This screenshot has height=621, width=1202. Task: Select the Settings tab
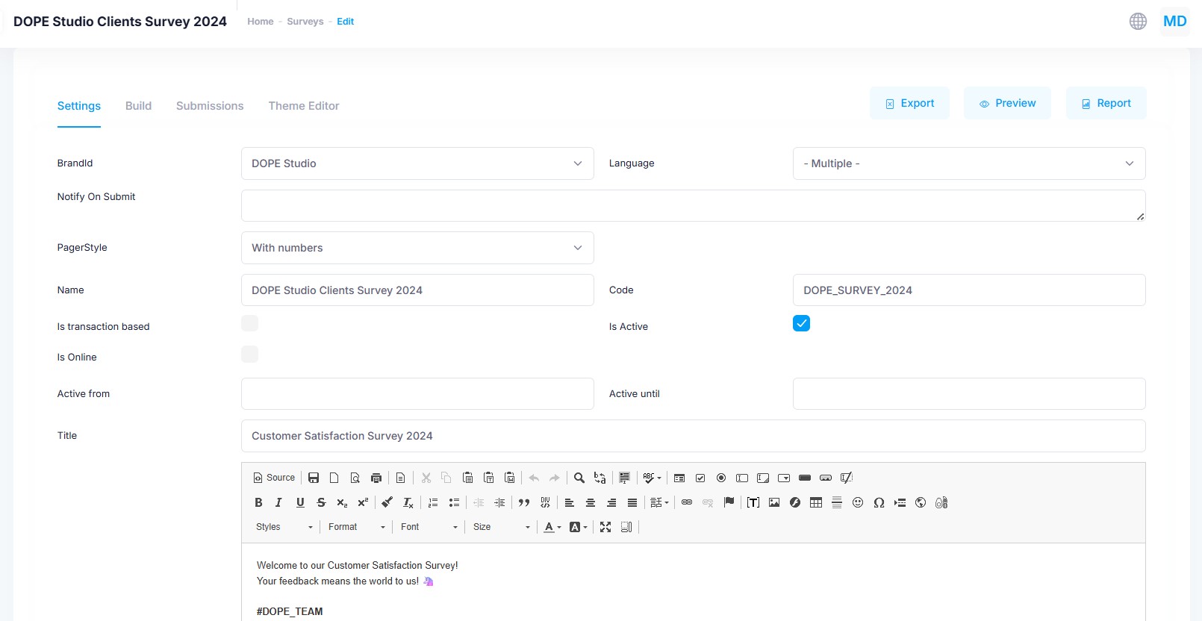(79, 106)
